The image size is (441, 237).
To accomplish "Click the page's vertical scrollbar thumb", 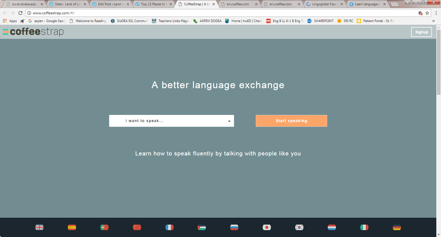I will (x=439, y=66).
